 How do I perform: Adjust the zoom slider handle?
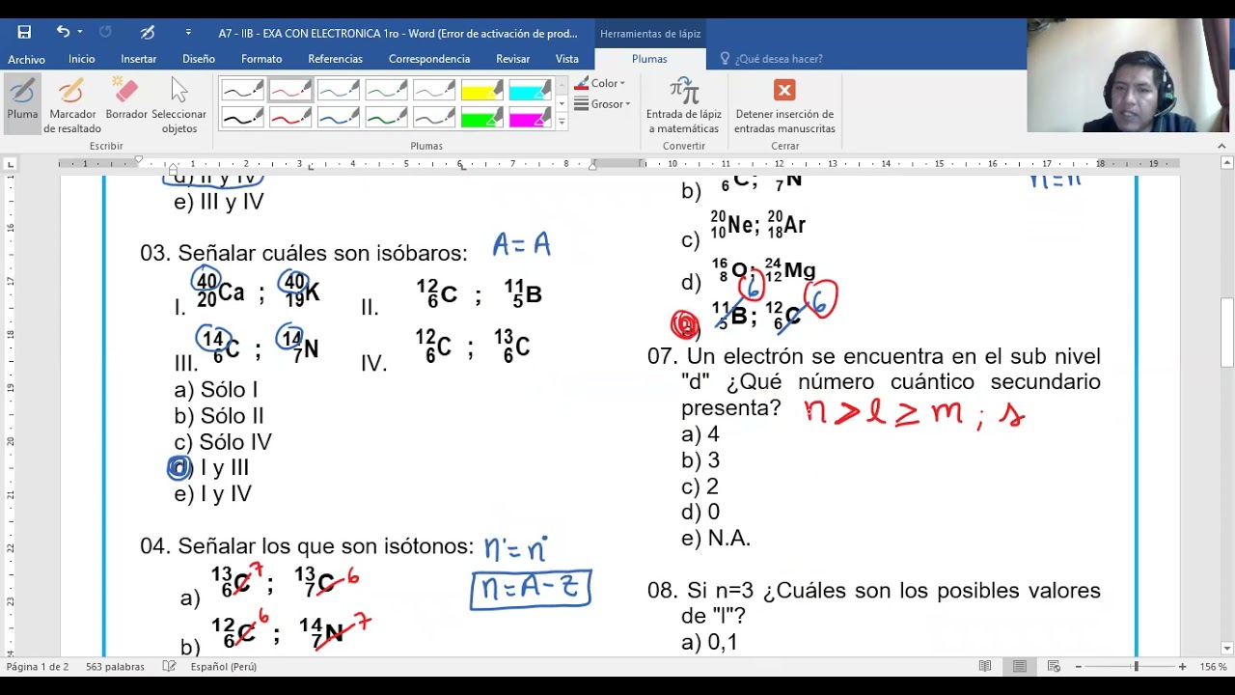1136,667
